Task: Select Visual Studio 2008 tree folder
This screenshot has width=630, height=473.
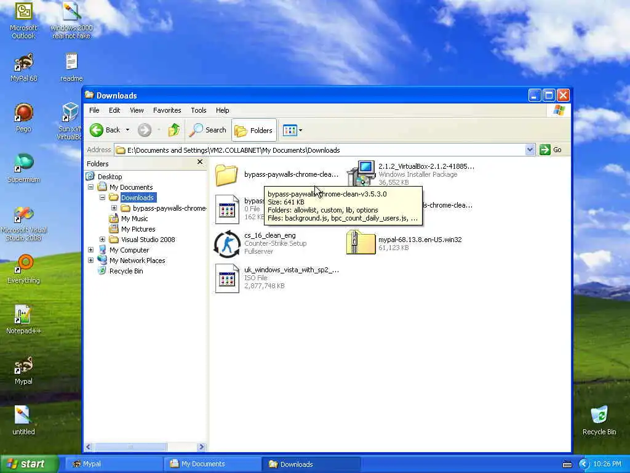Action: pyautogui.click(x=148, y=240)
